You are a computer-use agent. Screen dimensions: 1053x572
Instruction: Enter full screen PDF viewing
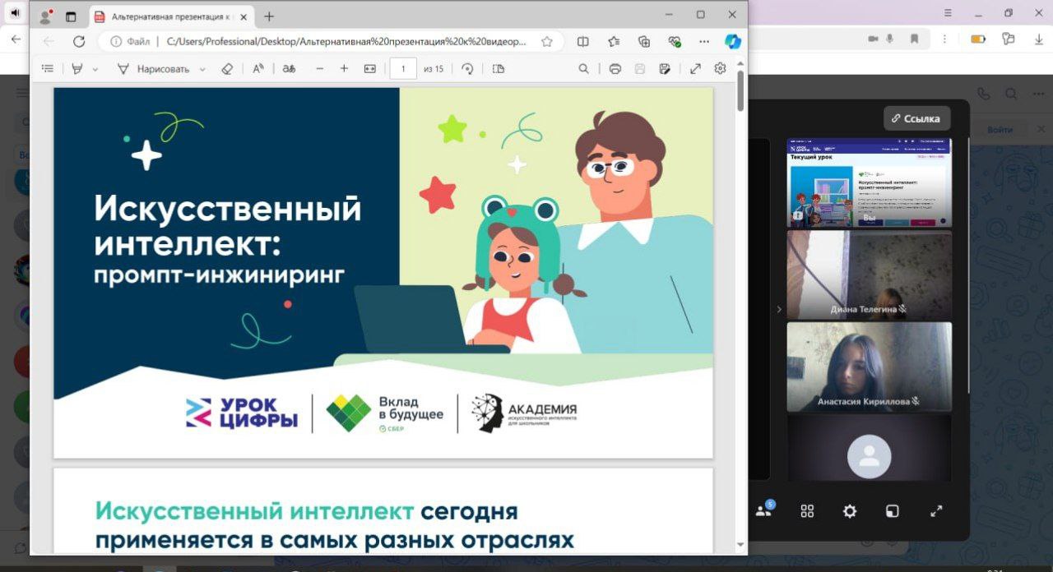(695, 69)
